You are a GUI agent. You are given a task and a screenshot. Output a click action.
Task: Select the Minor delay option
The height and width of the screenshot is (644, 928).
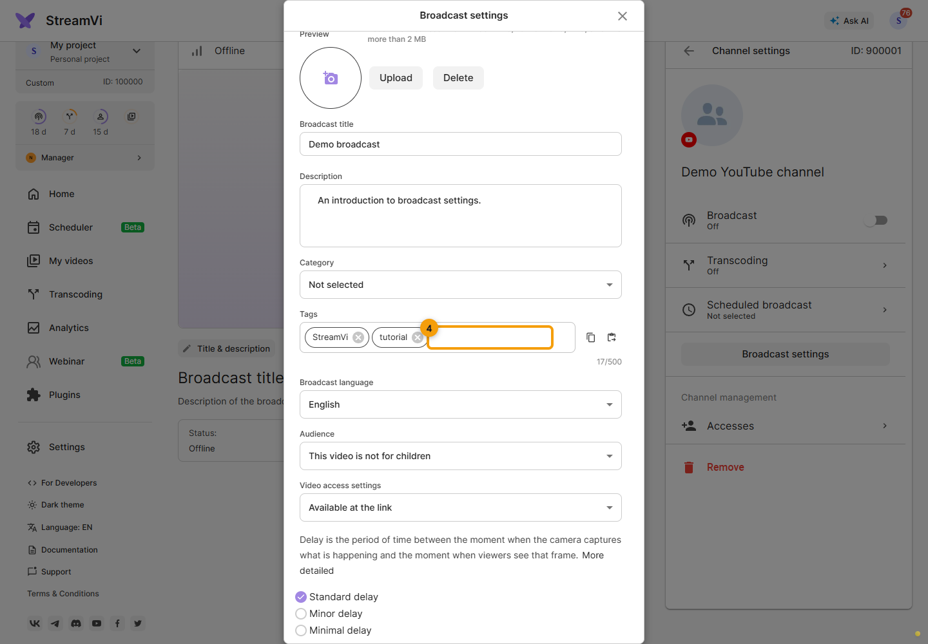(301, 614)
